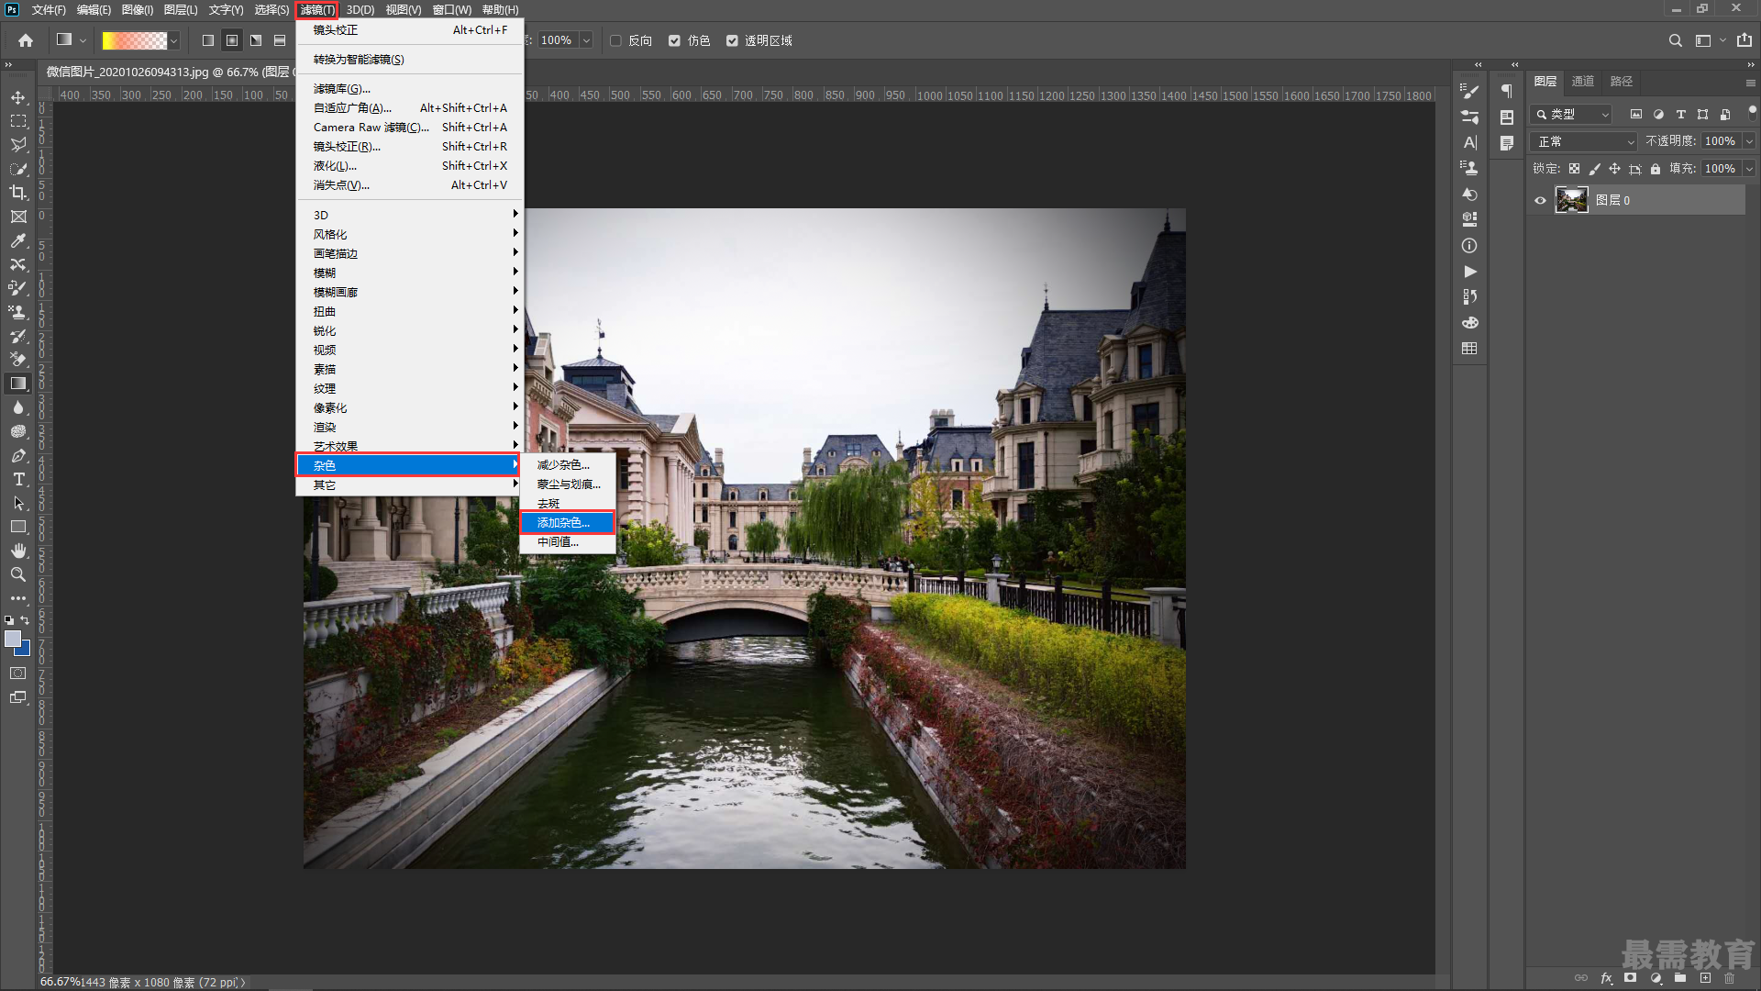Screen dimensions: 1761x991
Task: Open the Share icon at top right
Action: click(1744, 40)
